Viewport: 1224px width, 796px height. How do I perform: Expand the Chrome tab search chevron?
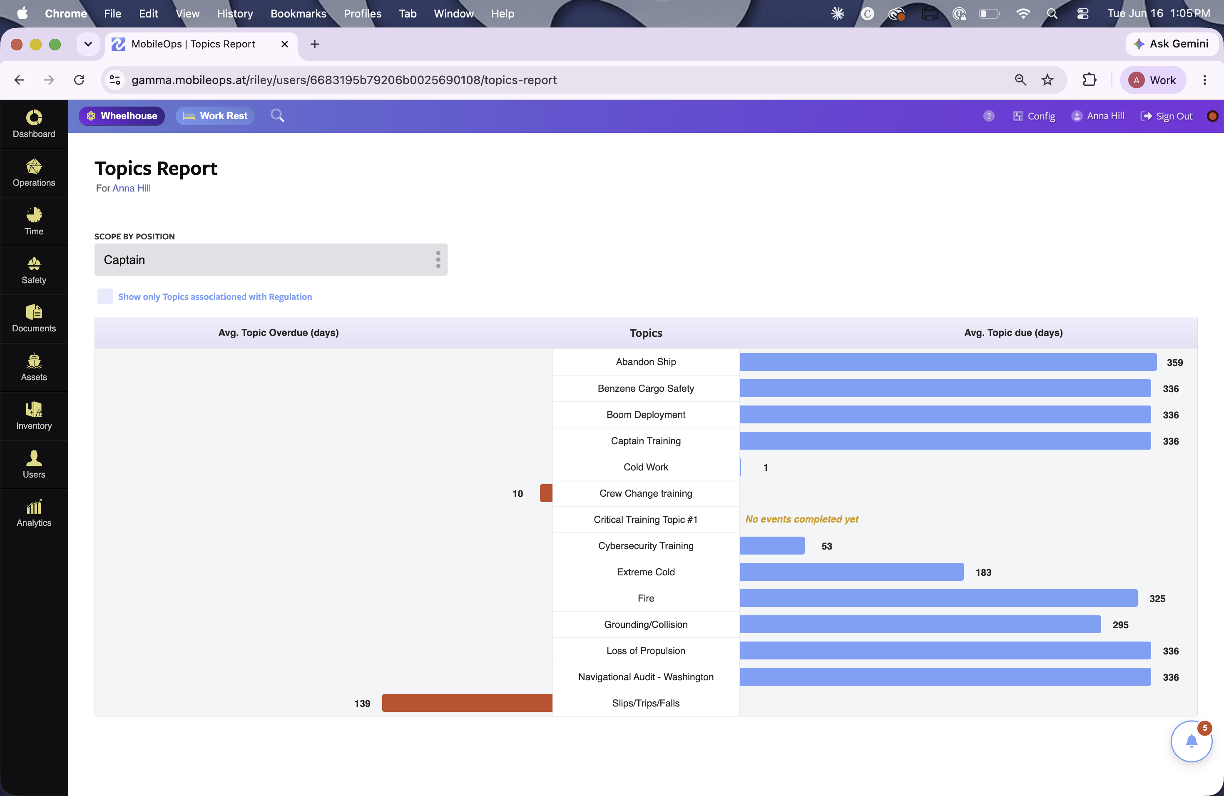coord(88,44)
